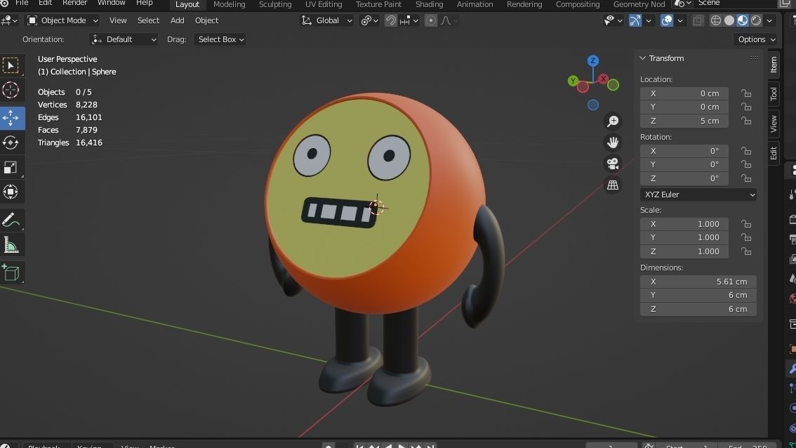Lock Rotation Y value

pos(745,164)
